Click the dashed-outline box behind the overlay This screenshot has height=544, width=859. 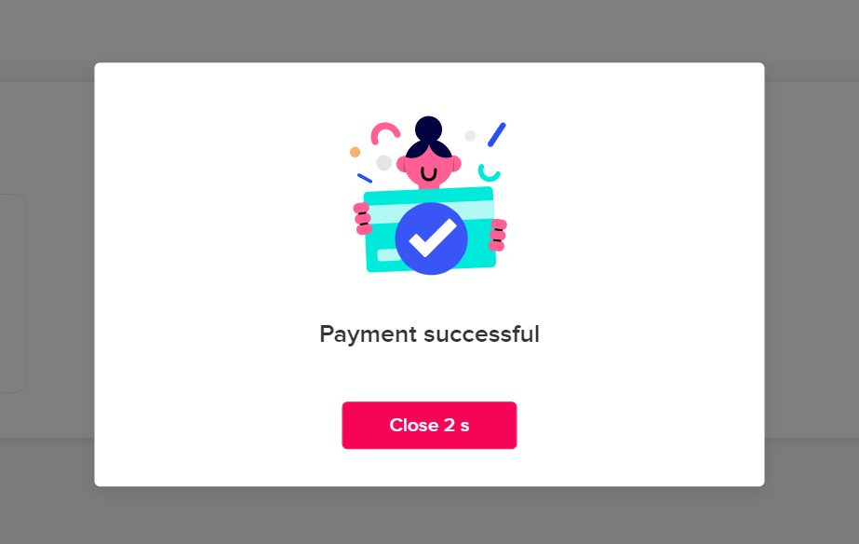(x=12, y=293)
